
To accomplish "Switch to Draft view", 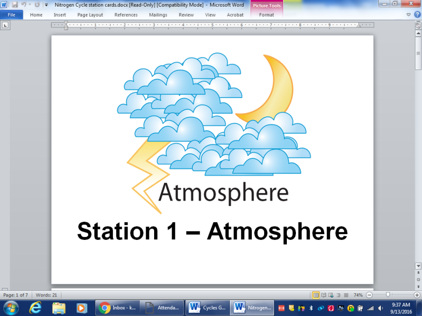I will [x=346, y=295].
